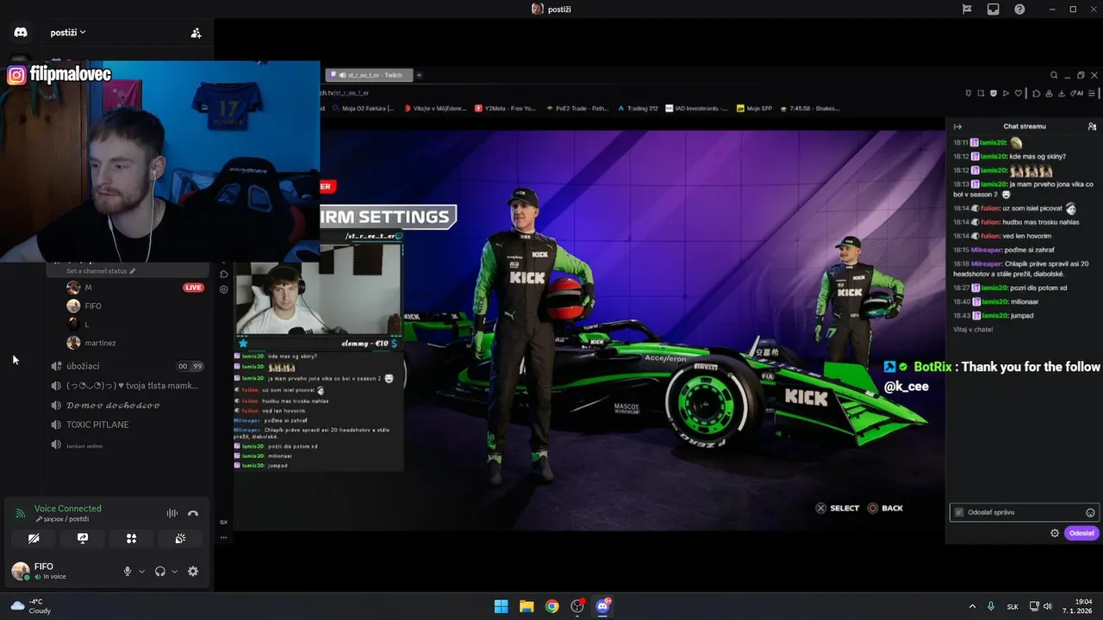Turn on Discord camera

tap(34, 538)
